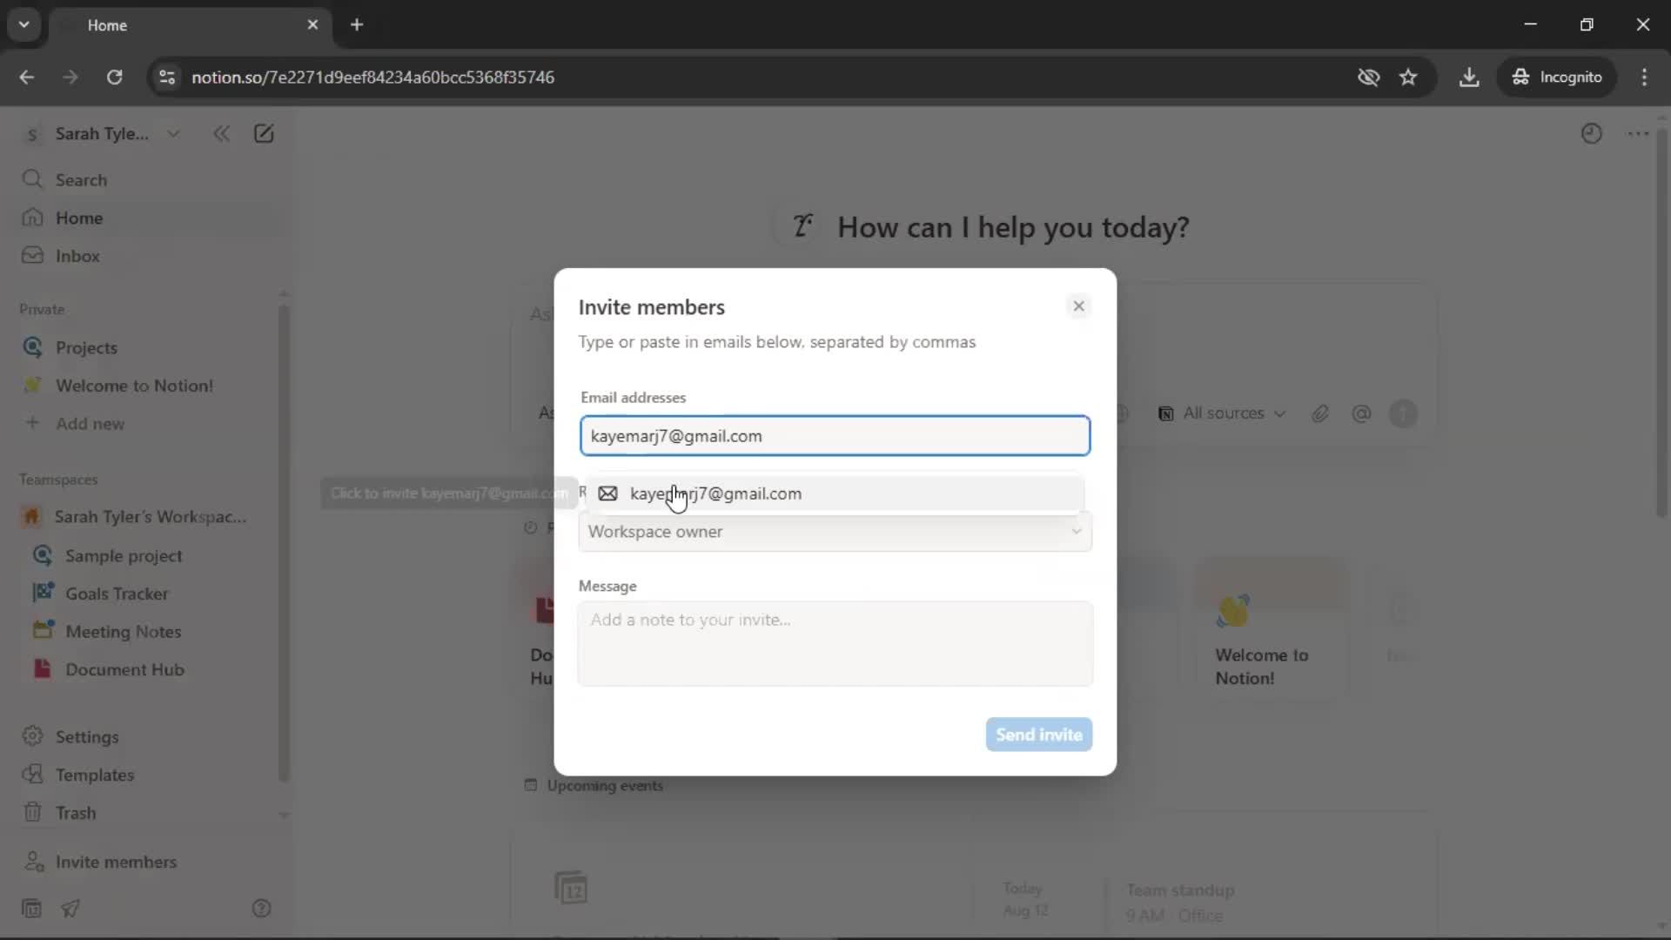Viewport: 1671px width, 940px height.
Task: Bookmark this page with star icon
Action: [x=1408, y=77]
